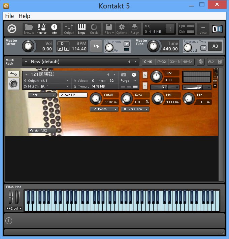
Task: Open the Browse panel
Action: tap(29, 29)
